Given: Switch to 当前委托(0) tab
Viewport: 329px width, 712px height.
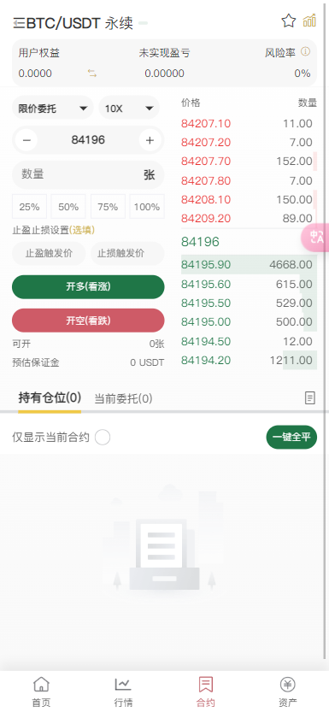Looking at the screenshot, I should [x=123, y=398].
